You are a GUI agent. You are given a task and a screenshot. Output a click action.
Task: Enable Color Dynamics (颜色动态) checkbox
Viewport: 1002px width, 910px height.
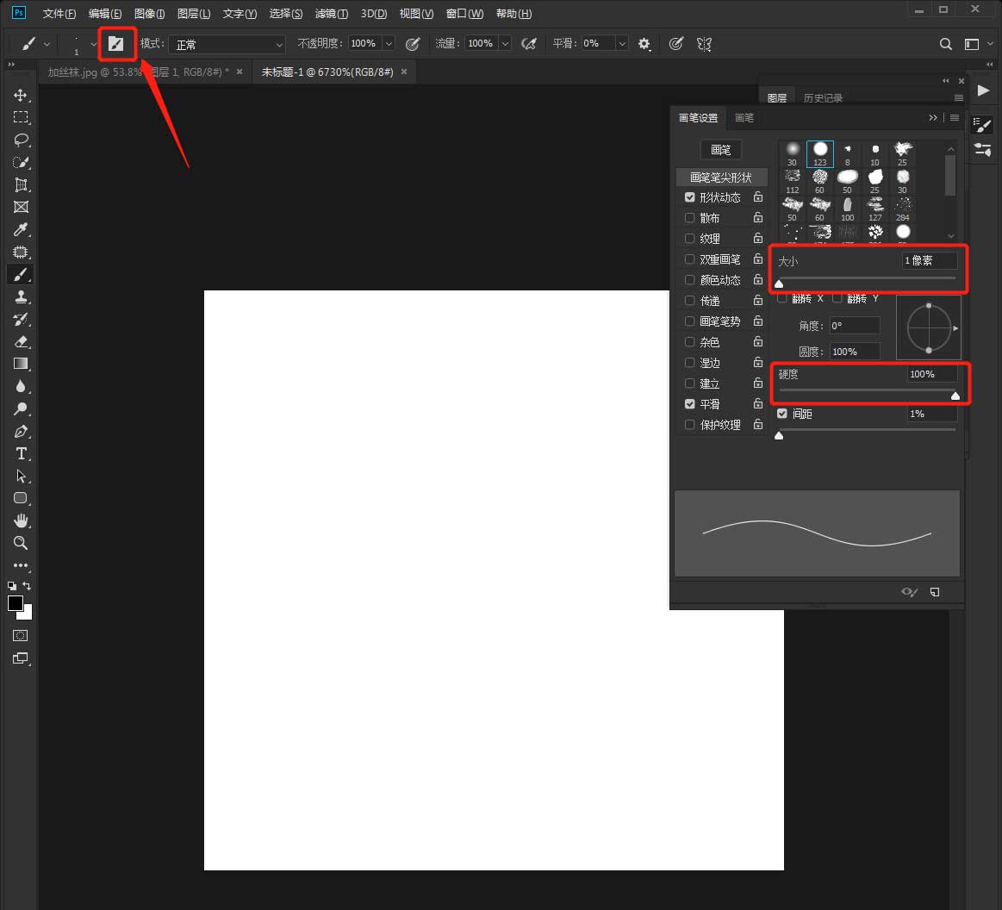(x=689, y=280)
